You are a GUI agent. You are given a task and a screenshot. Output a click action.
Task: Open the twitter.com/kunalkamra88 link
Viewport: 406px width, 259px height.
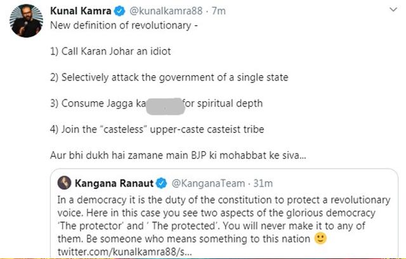(x=124, y=252)
